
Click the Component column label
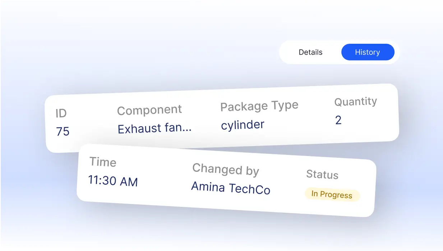click(149, 110)
